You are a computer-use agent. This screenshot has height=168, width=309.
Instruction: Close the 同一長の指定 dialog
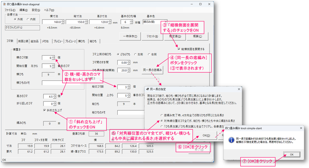tap(239, 89)
